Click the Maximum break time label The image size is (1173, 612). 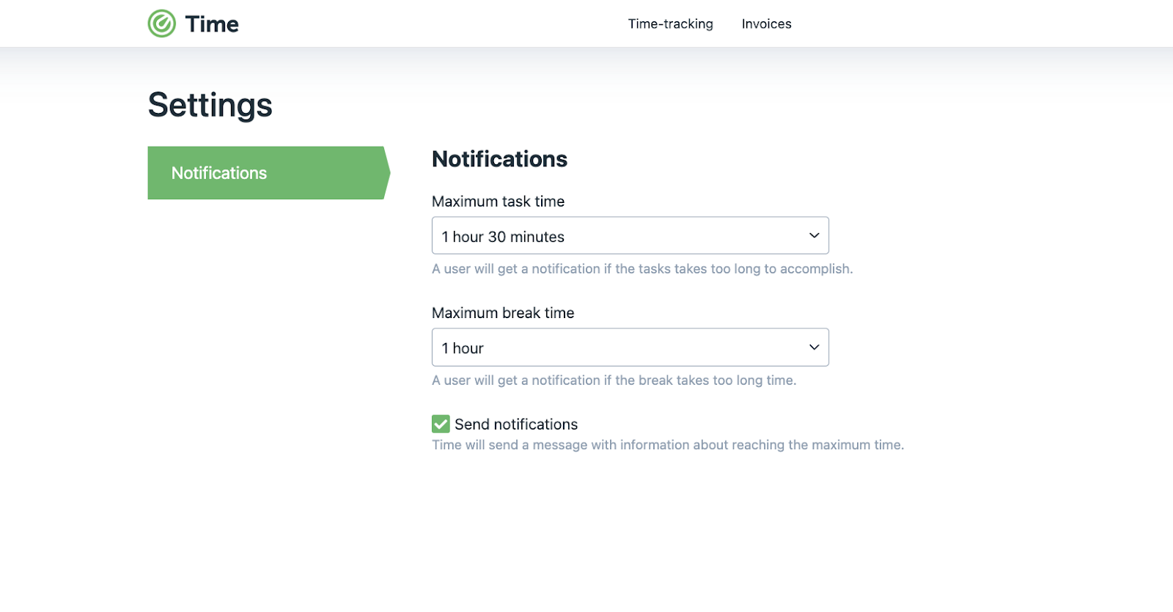point(503,313)
